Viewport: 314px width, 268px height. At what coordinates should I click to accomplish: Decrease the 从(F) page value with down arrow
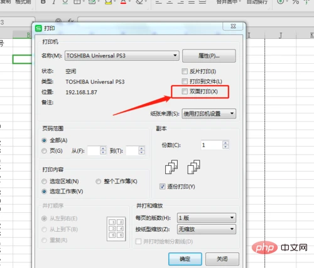pos(103,153)
